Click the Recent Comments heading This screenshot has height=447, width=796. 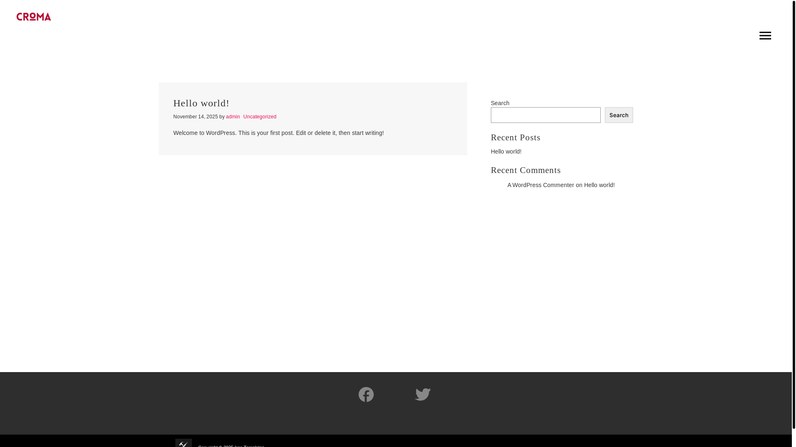click(525, 170)
